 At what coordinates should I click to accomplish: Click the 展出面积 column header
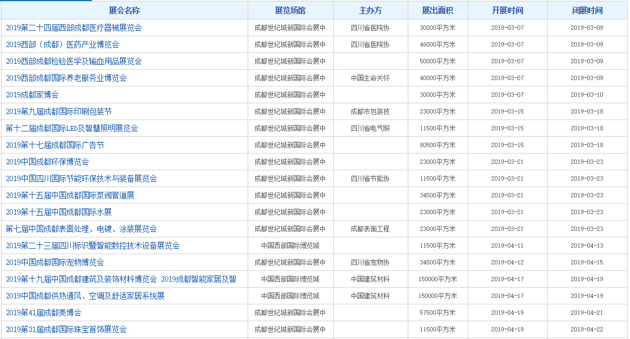pyautogui.click(x=438, y=10)
